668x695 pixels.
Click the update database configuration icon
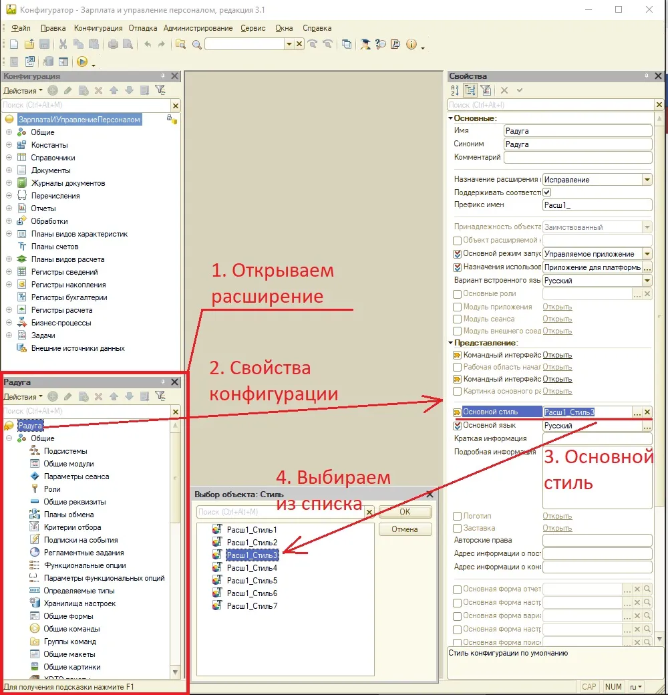[48, 61]
